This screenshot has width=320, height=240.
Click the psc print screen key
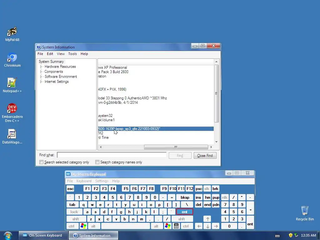pyautogui.click(x=198, y=188)
